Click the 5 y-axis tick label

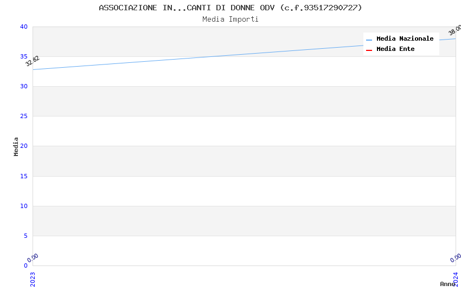click(x=26, y=236)
